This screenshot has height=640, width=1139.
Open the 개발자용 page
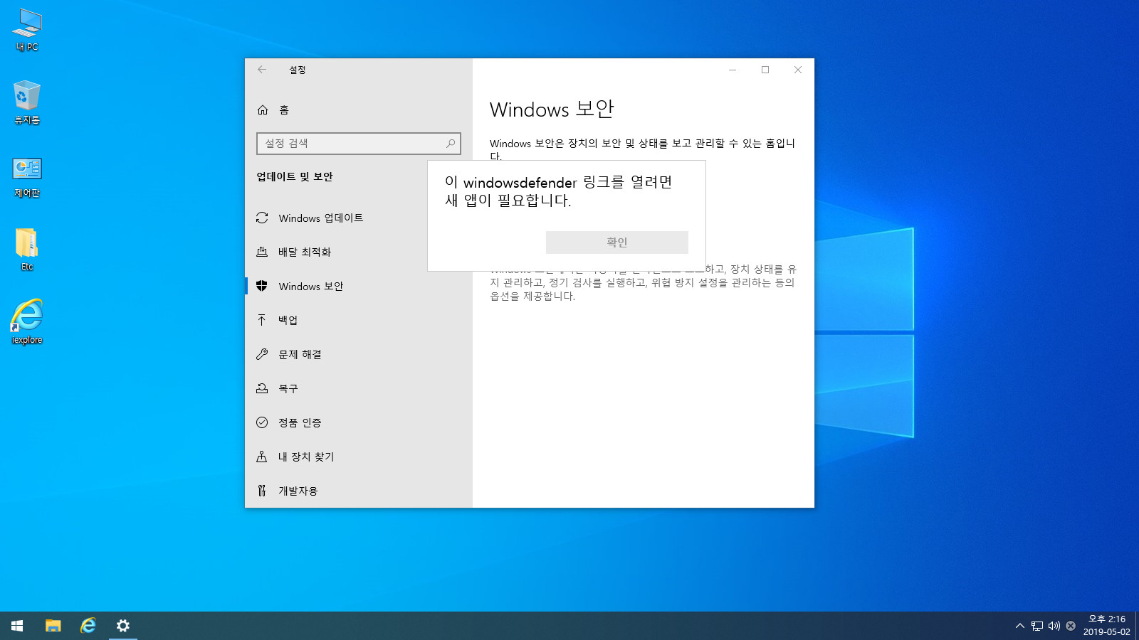click(359, 491)
